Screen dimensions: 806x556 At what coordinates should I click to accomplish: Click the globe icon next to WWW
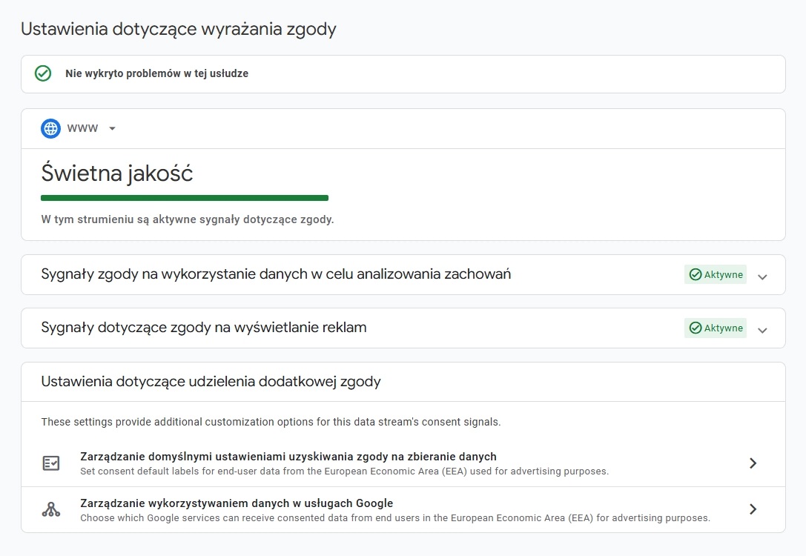coord(50,128)
